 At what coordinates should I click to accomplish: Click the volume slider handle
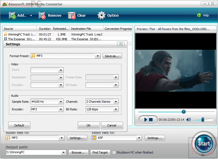click(x=203, y=120)
